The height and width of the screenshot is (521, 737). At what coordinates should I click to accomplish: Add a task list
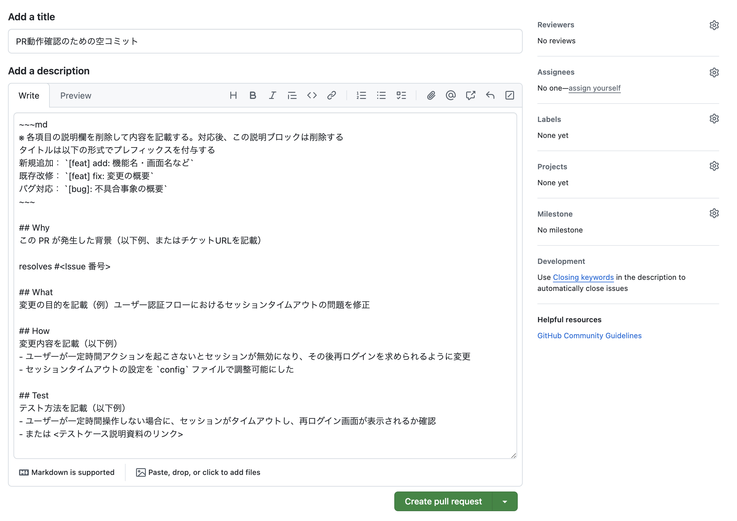tap(402, 95)
